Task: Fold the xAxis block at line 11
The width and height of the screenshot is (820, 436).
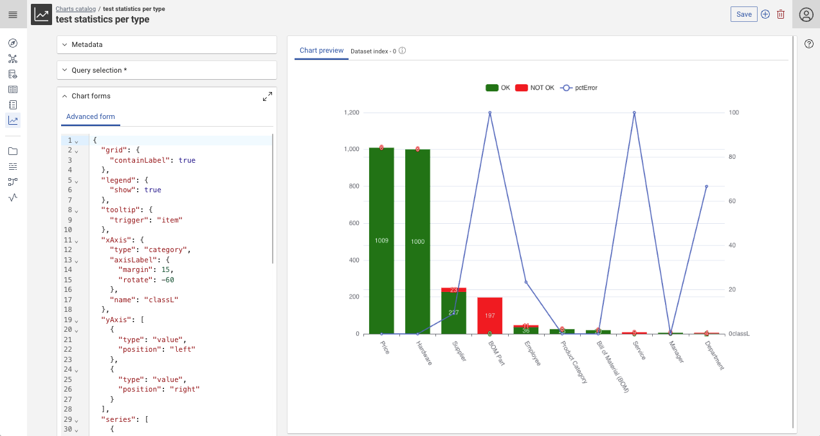Action: coord(77,241)
